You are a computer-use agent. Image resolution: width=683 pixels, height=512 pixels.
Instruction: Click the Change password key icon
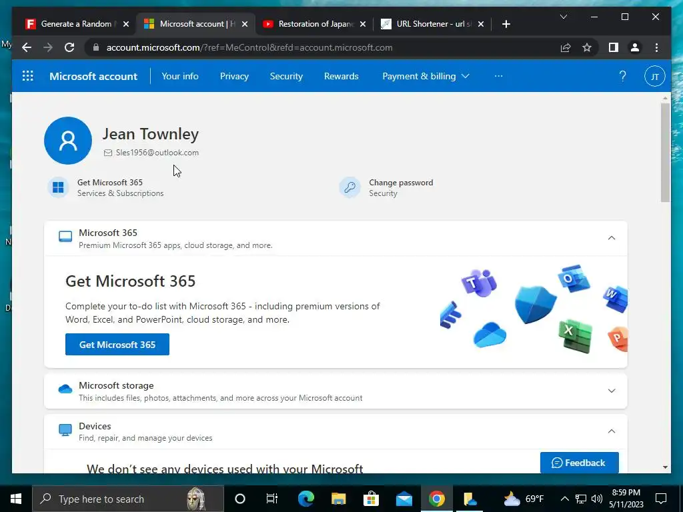click(350, 187)
